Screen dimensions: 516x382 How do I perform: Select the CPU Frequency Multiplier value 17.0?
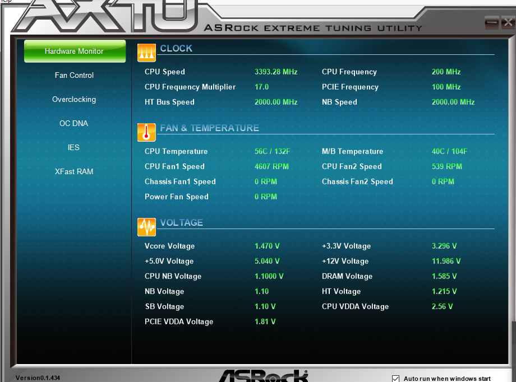click(261, 87)
